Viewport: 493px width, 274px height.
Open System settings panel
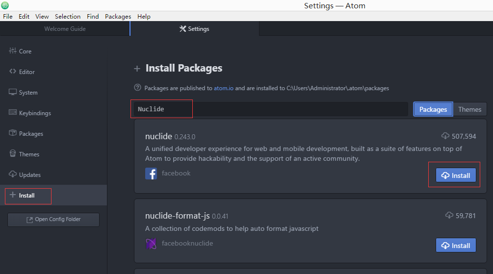pyautogui.click(x=53, y=92)
